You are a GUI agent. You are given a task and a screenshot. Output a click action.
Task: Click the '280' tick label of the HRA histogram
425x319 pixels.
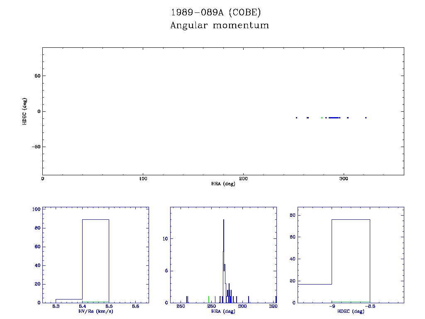(212, 306)
